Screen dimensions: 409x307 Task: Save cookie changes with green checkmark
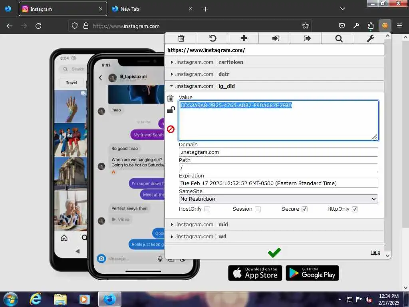[274, 253]
